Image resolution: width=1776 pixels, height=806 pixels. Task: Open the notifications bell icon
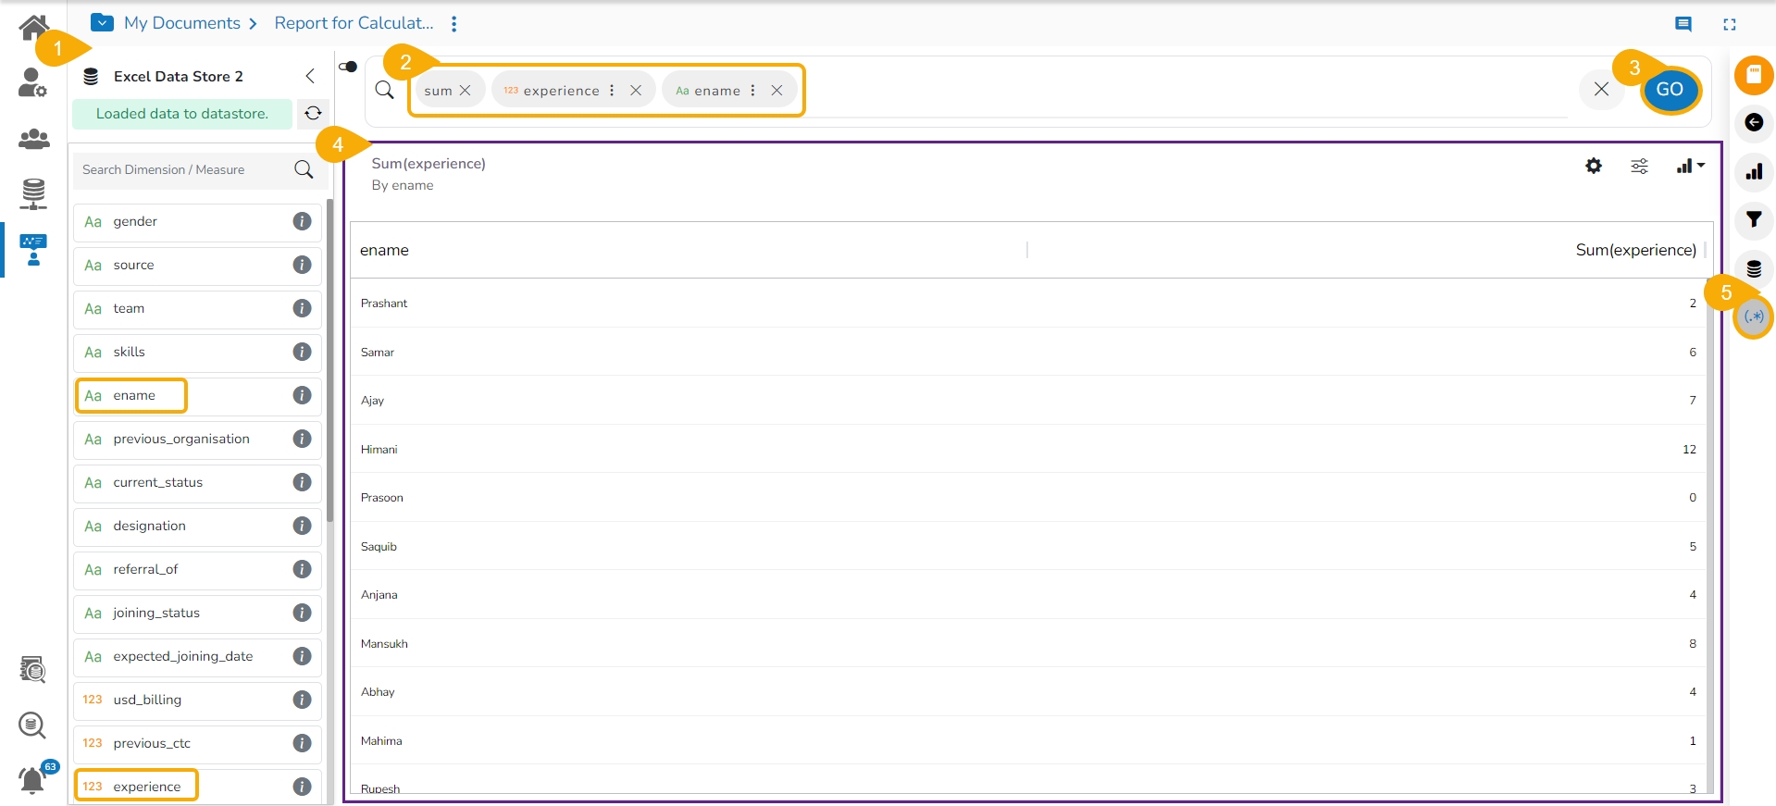coord(32,780)
